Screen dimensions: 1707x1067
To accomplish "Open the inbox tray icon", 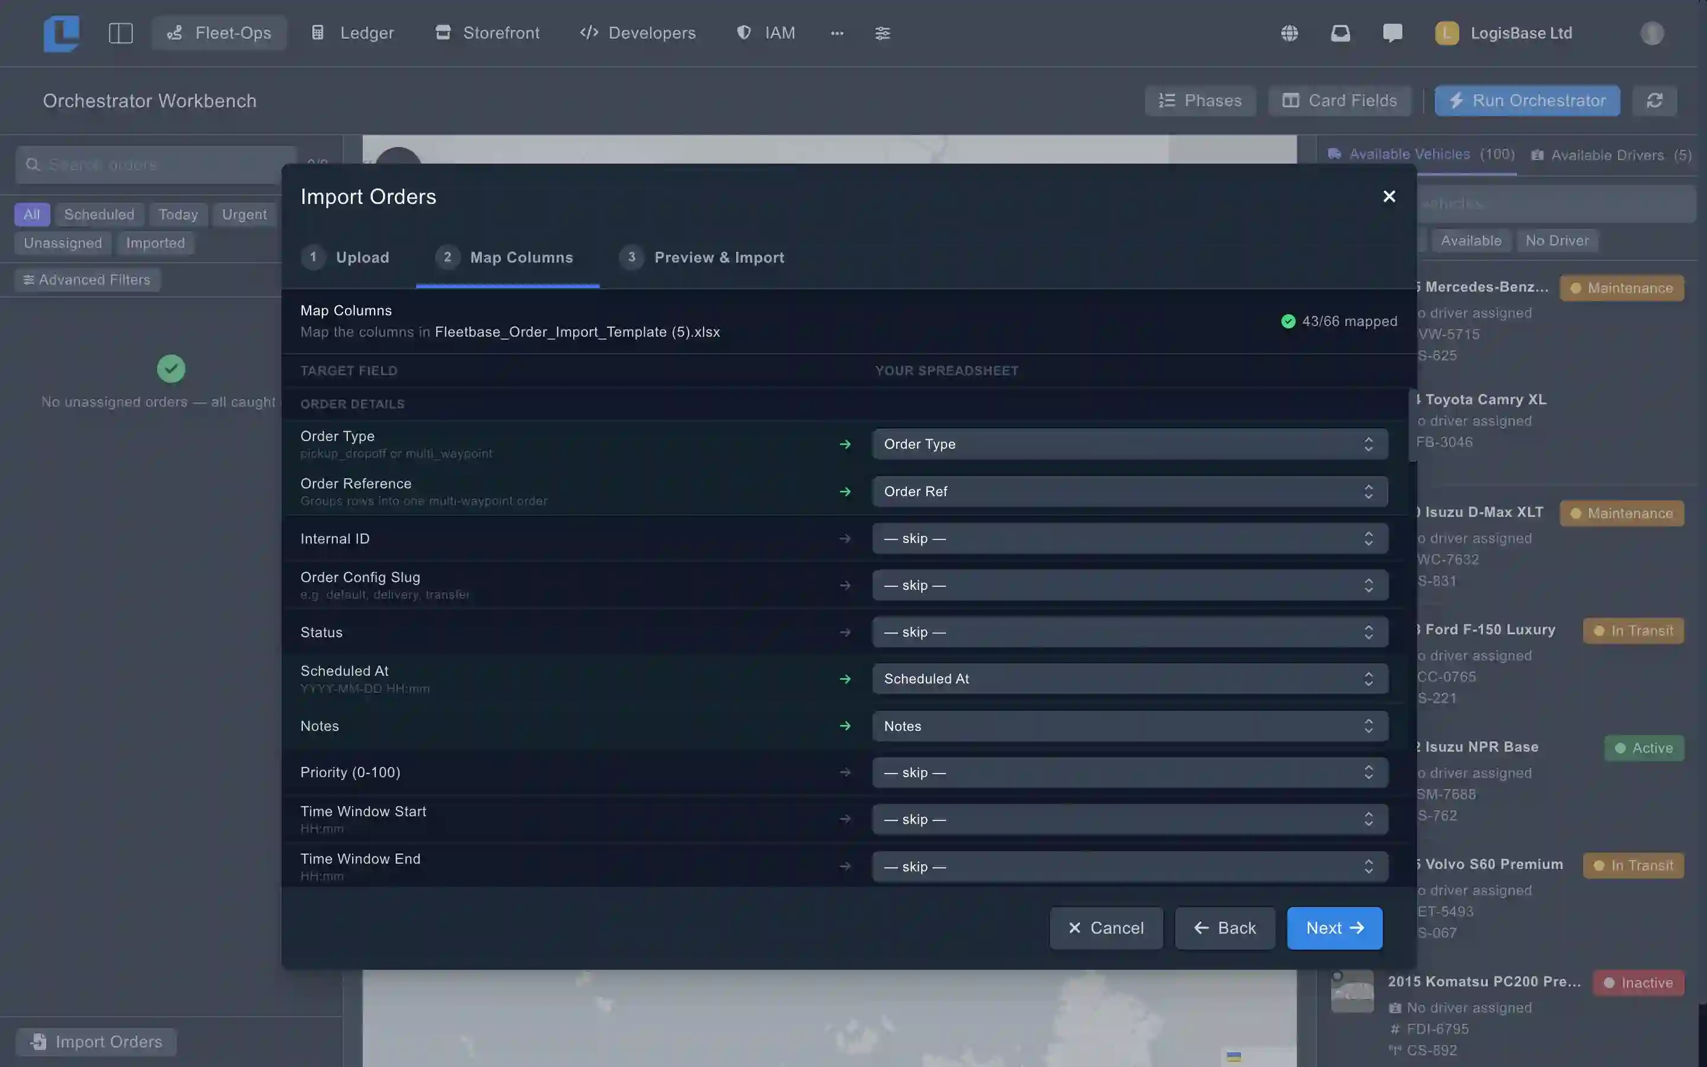I will (x=1340, y=33).
